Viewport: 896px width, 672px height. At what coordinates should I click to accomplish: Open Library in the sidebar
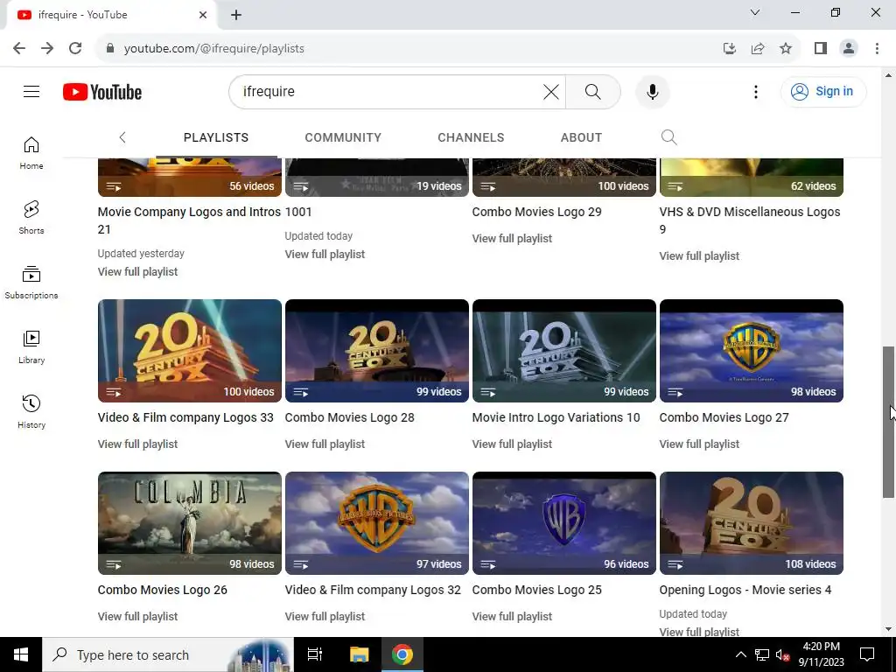[31, 346]
